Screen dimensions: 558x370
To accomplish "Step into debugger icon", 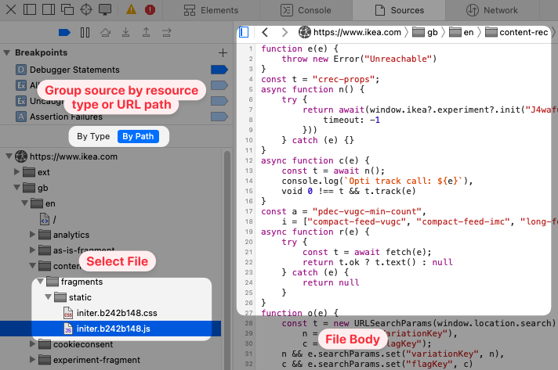I will 125,33.
